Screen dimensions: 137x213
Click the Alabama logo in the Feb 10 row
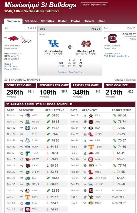(91, 159)
